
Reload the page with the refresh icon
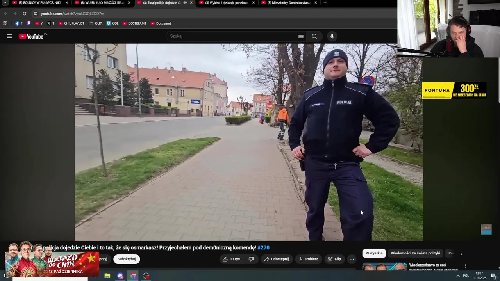25,14
